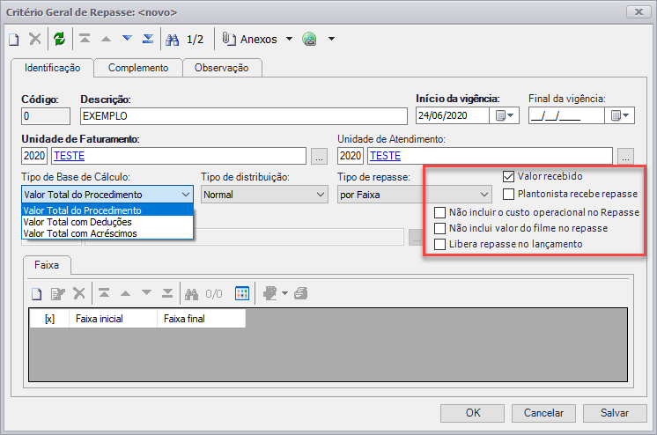Click the new record icon in top toolbar
The height and width of the screenshot is (435, 657).
click(14, 40)
